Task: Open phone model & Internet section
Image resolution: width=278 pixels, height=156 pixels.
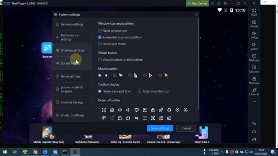Action: 72,89
